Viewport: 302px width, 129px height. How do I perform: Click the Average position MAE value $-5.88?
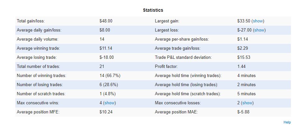[x=243, y=112]
